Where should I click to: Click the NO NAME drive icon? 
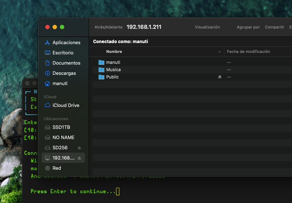(47, 137)
